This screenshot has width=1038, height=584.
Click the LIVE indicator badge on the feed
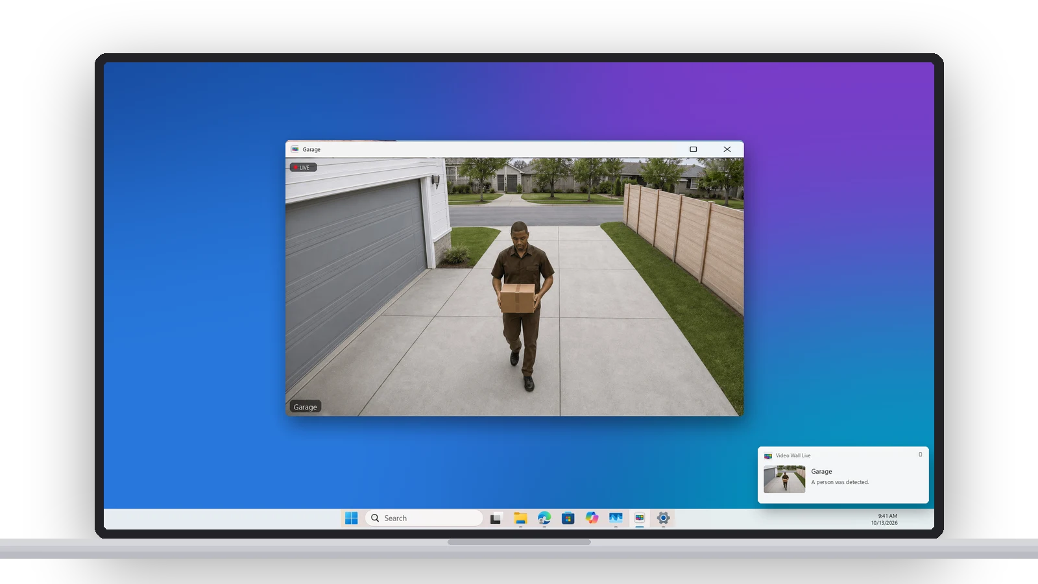click(x=303, y=167)
